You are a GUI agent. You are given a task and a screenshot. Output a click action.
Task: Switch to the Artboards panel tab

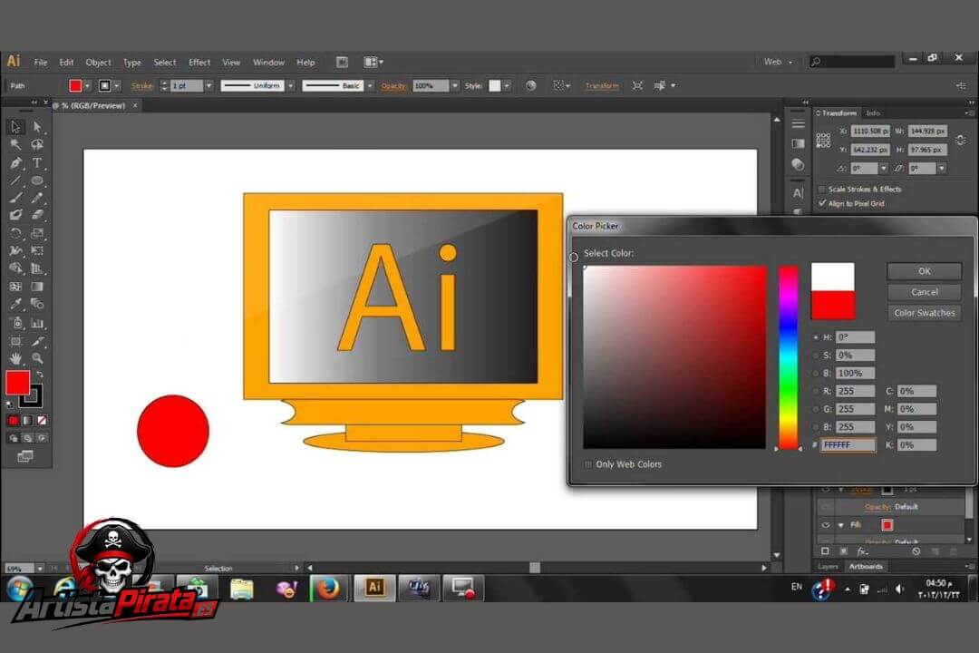[x=866, y=566]
